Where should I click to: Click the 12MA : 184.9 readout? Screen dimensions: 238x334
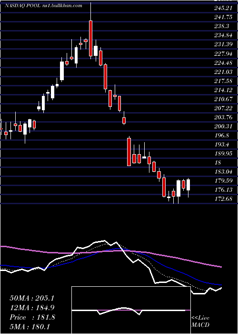click(x=32, y=308)
